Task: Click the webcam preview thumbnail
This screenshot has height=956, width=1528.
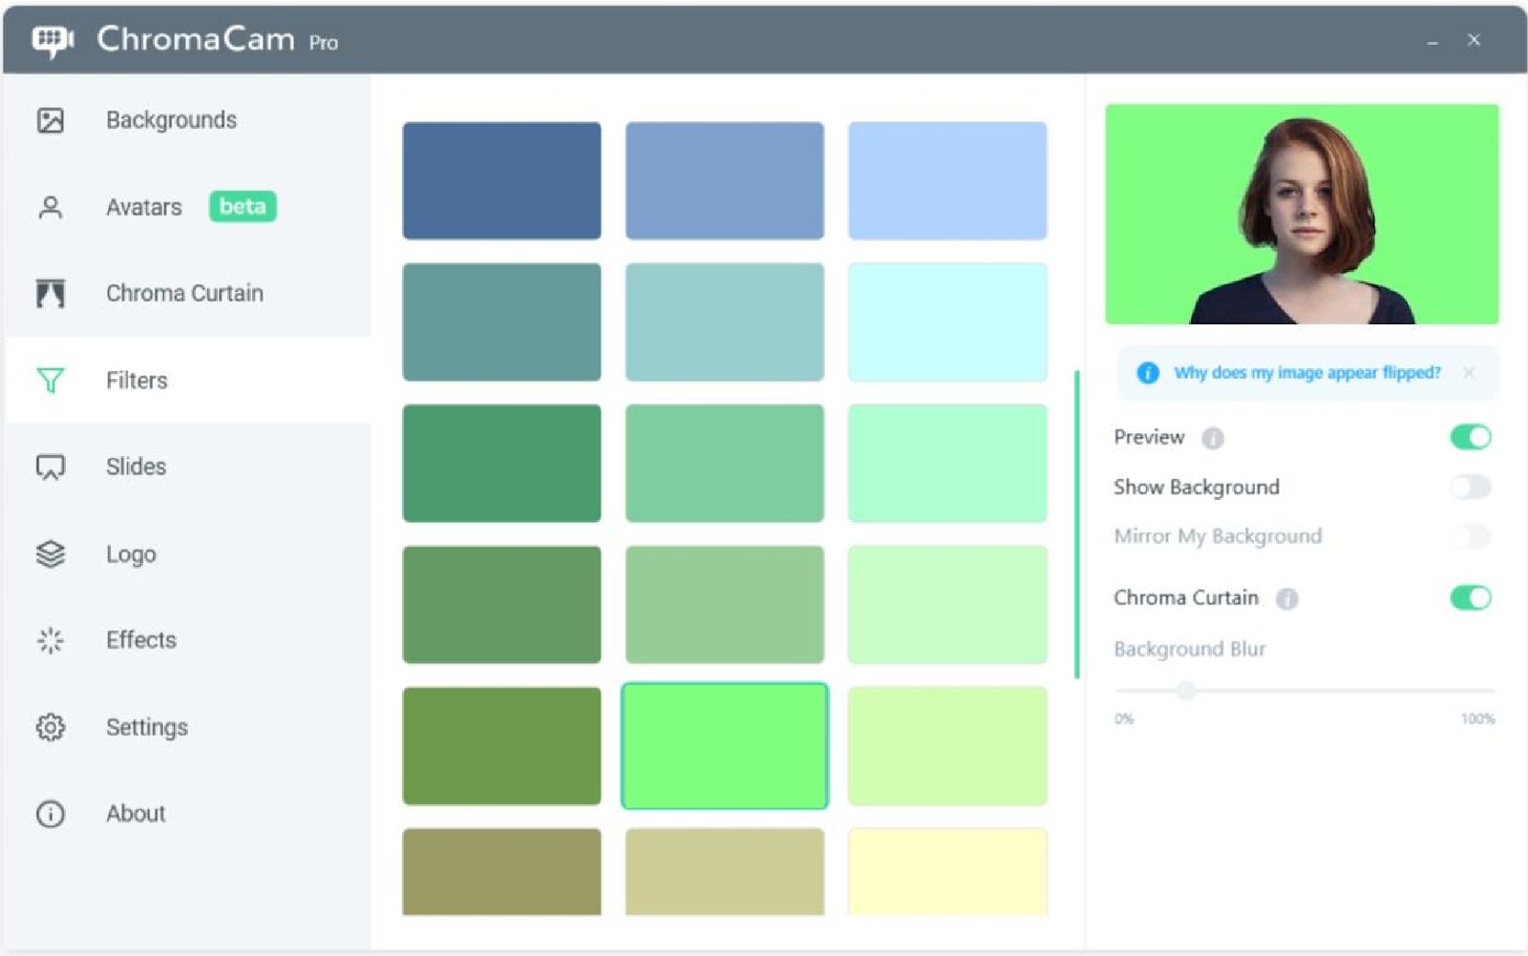Action: tap(1303, 215)
